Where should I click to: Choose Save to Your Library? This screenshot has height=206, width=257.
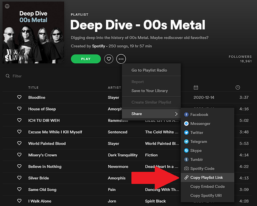[x=151, y=91]
